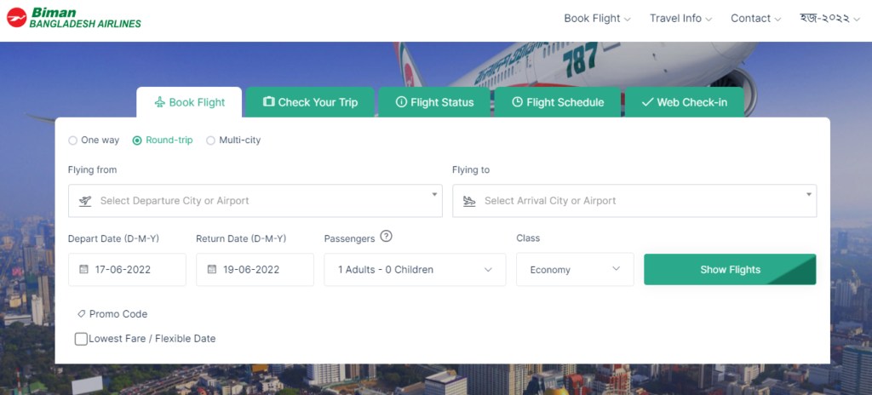The width and height of the screenshot is (872, 395).
Task: Click the Show Flights button
Action: pos(730,269)
